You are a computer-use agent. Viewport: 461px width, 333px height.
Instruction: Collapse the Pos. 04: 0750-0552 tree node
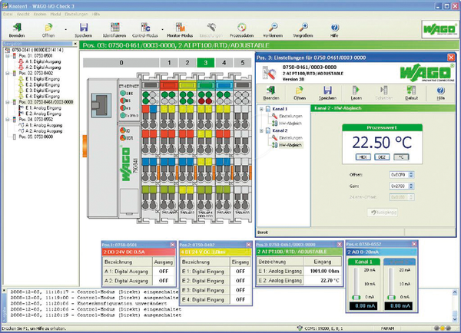pos(8,120)
